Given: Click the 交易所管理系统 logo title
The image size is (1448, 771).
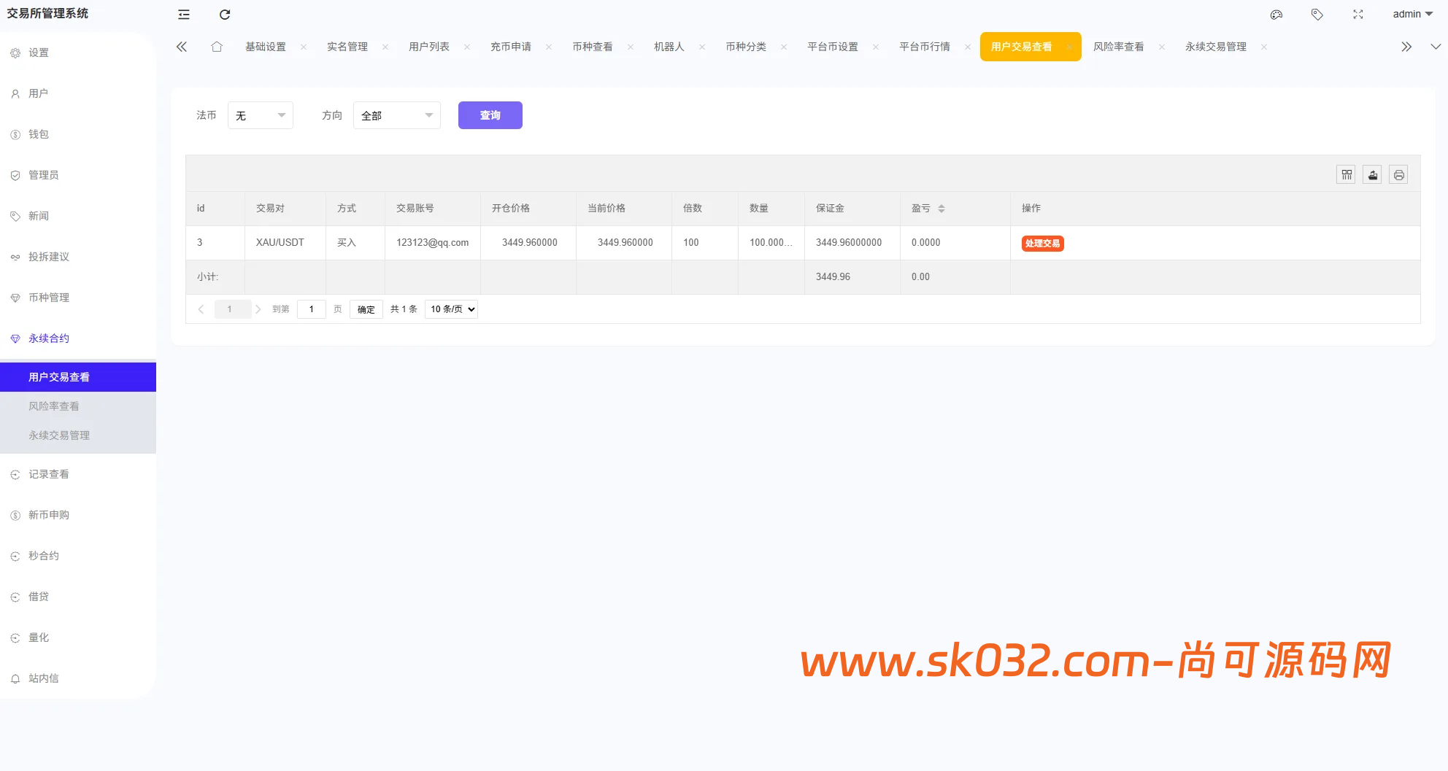Looking at the screenshot, I should (x=47, y=14).
